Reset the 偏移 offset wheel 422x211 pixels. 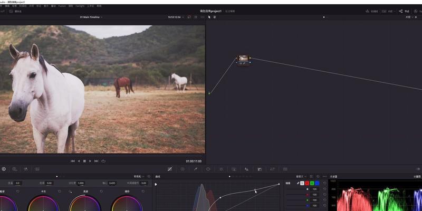point(143,191)
